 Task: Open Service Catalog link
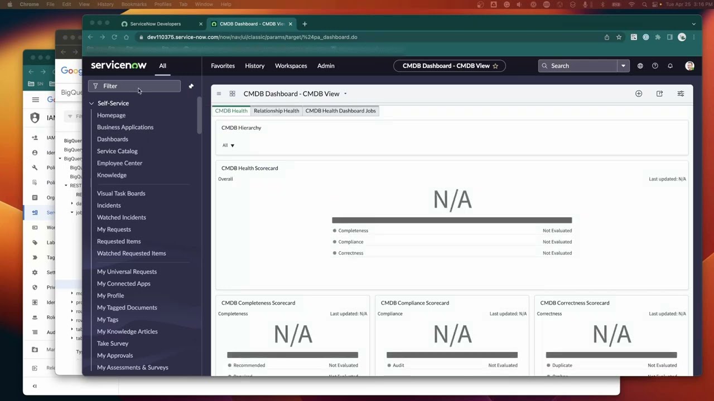point(117,151)
